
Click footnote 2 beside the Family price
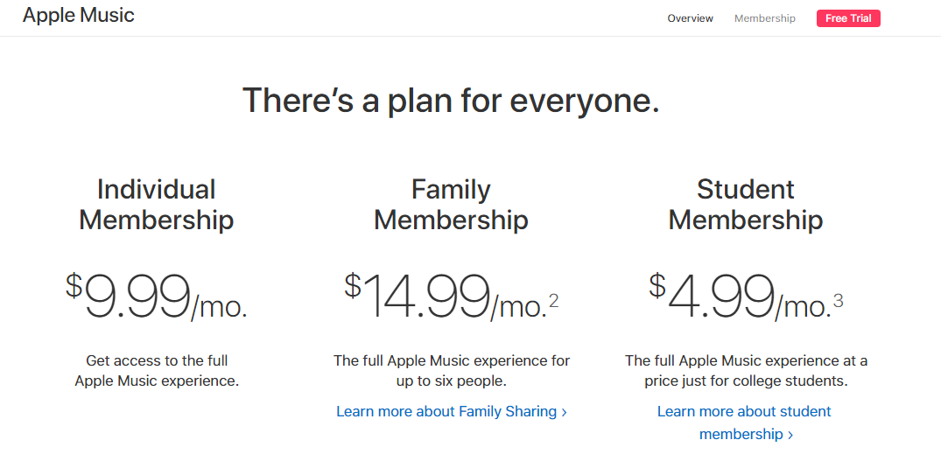(553, 303)
